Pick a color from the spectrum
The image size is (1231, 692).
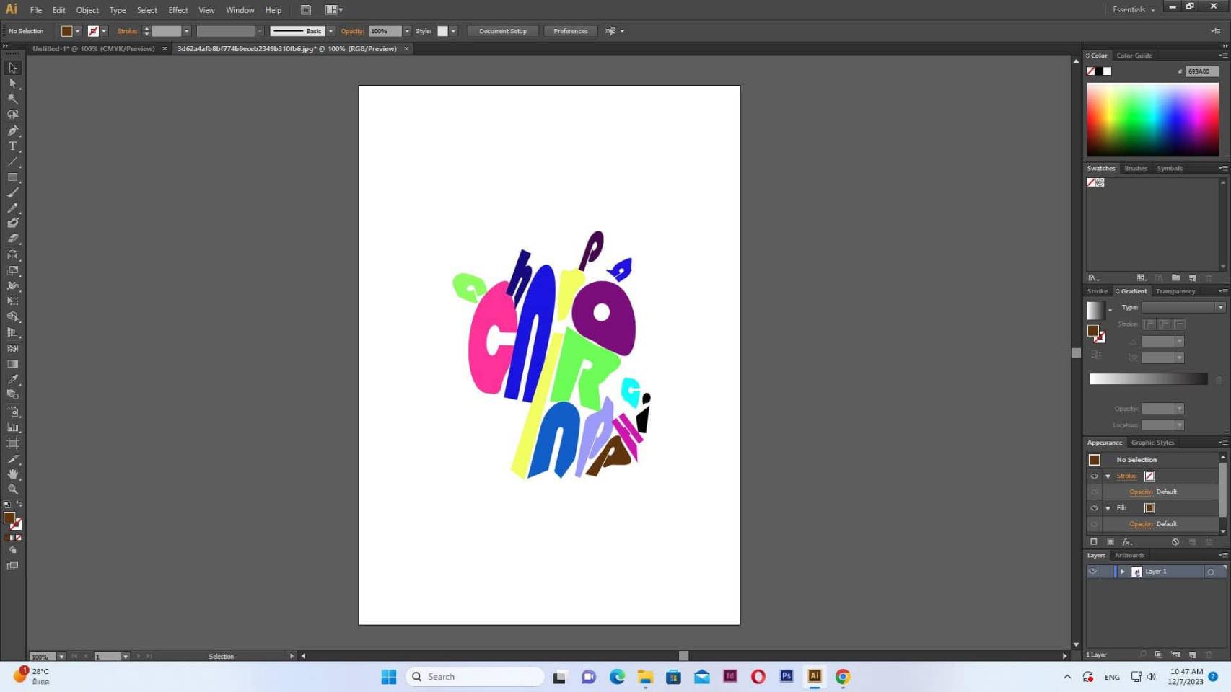(1152, 119)
